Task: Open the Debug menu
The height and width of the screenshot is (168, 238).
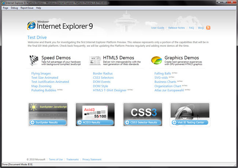Action: 14,8
